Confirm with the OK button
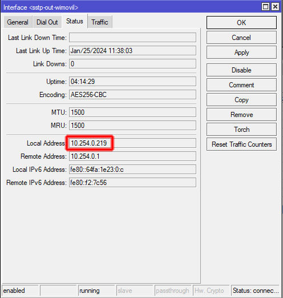Image resolution: width=283 pixels, height=298 pixels. click(x=241, y=23)
